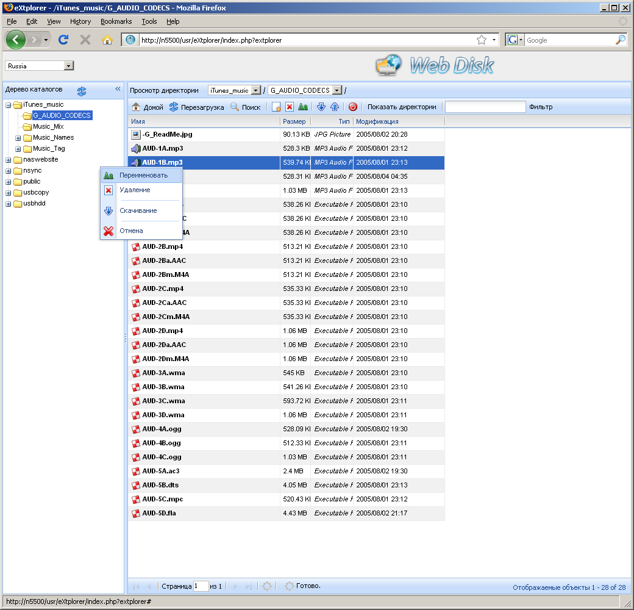The width and height of the screenshot is (634, 610).
Task: Click the green Aa rename toolbar icon
Action: tap(303, 107)
